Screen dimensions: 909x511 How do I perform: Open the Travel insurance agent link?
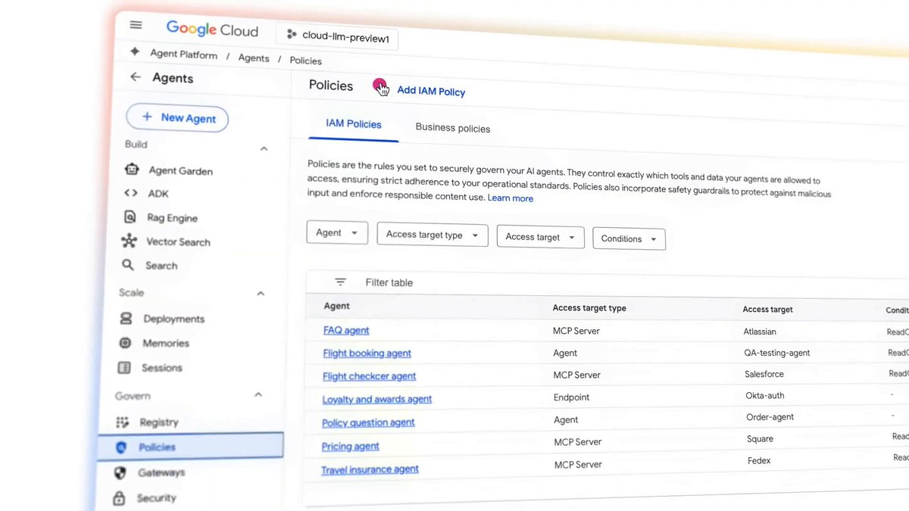[370, 469]
